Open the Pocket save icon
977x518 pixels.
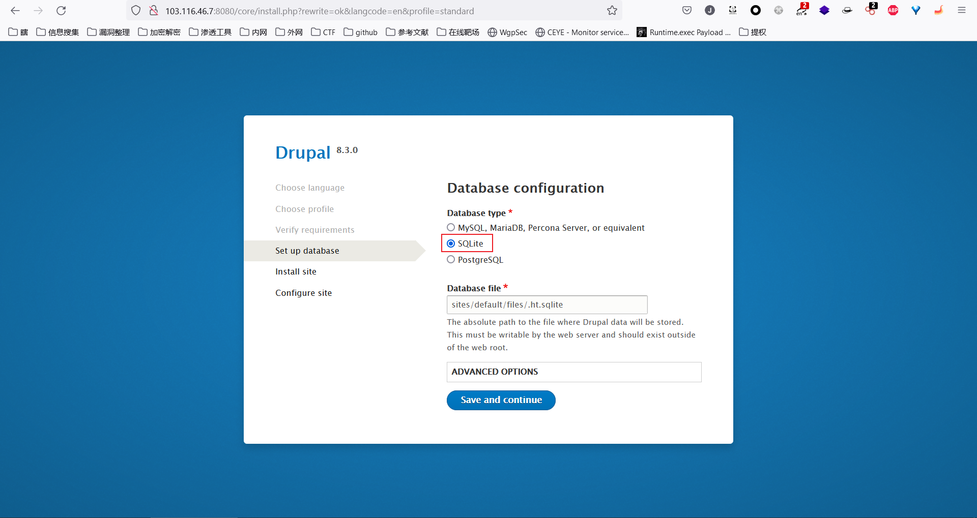(686, 11)
